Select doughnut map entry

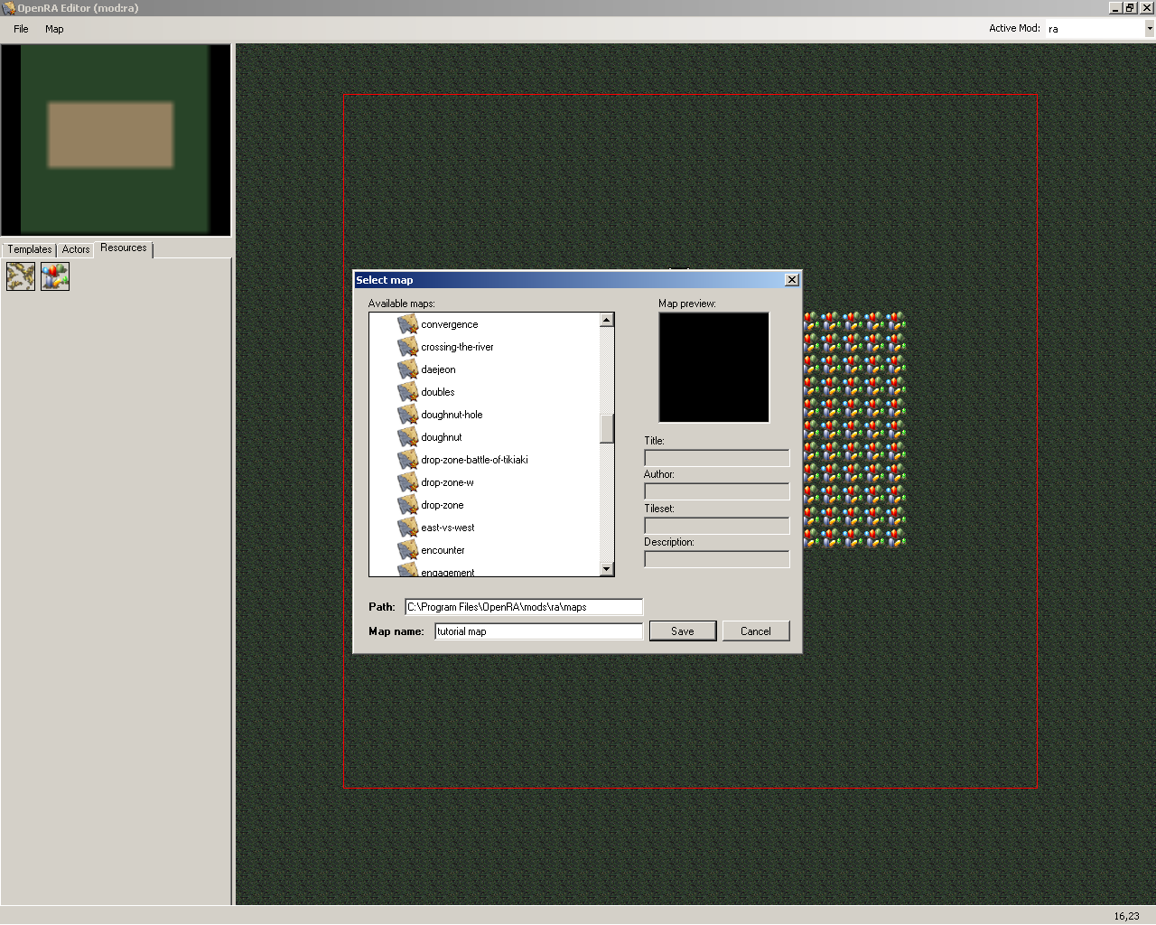442,437
